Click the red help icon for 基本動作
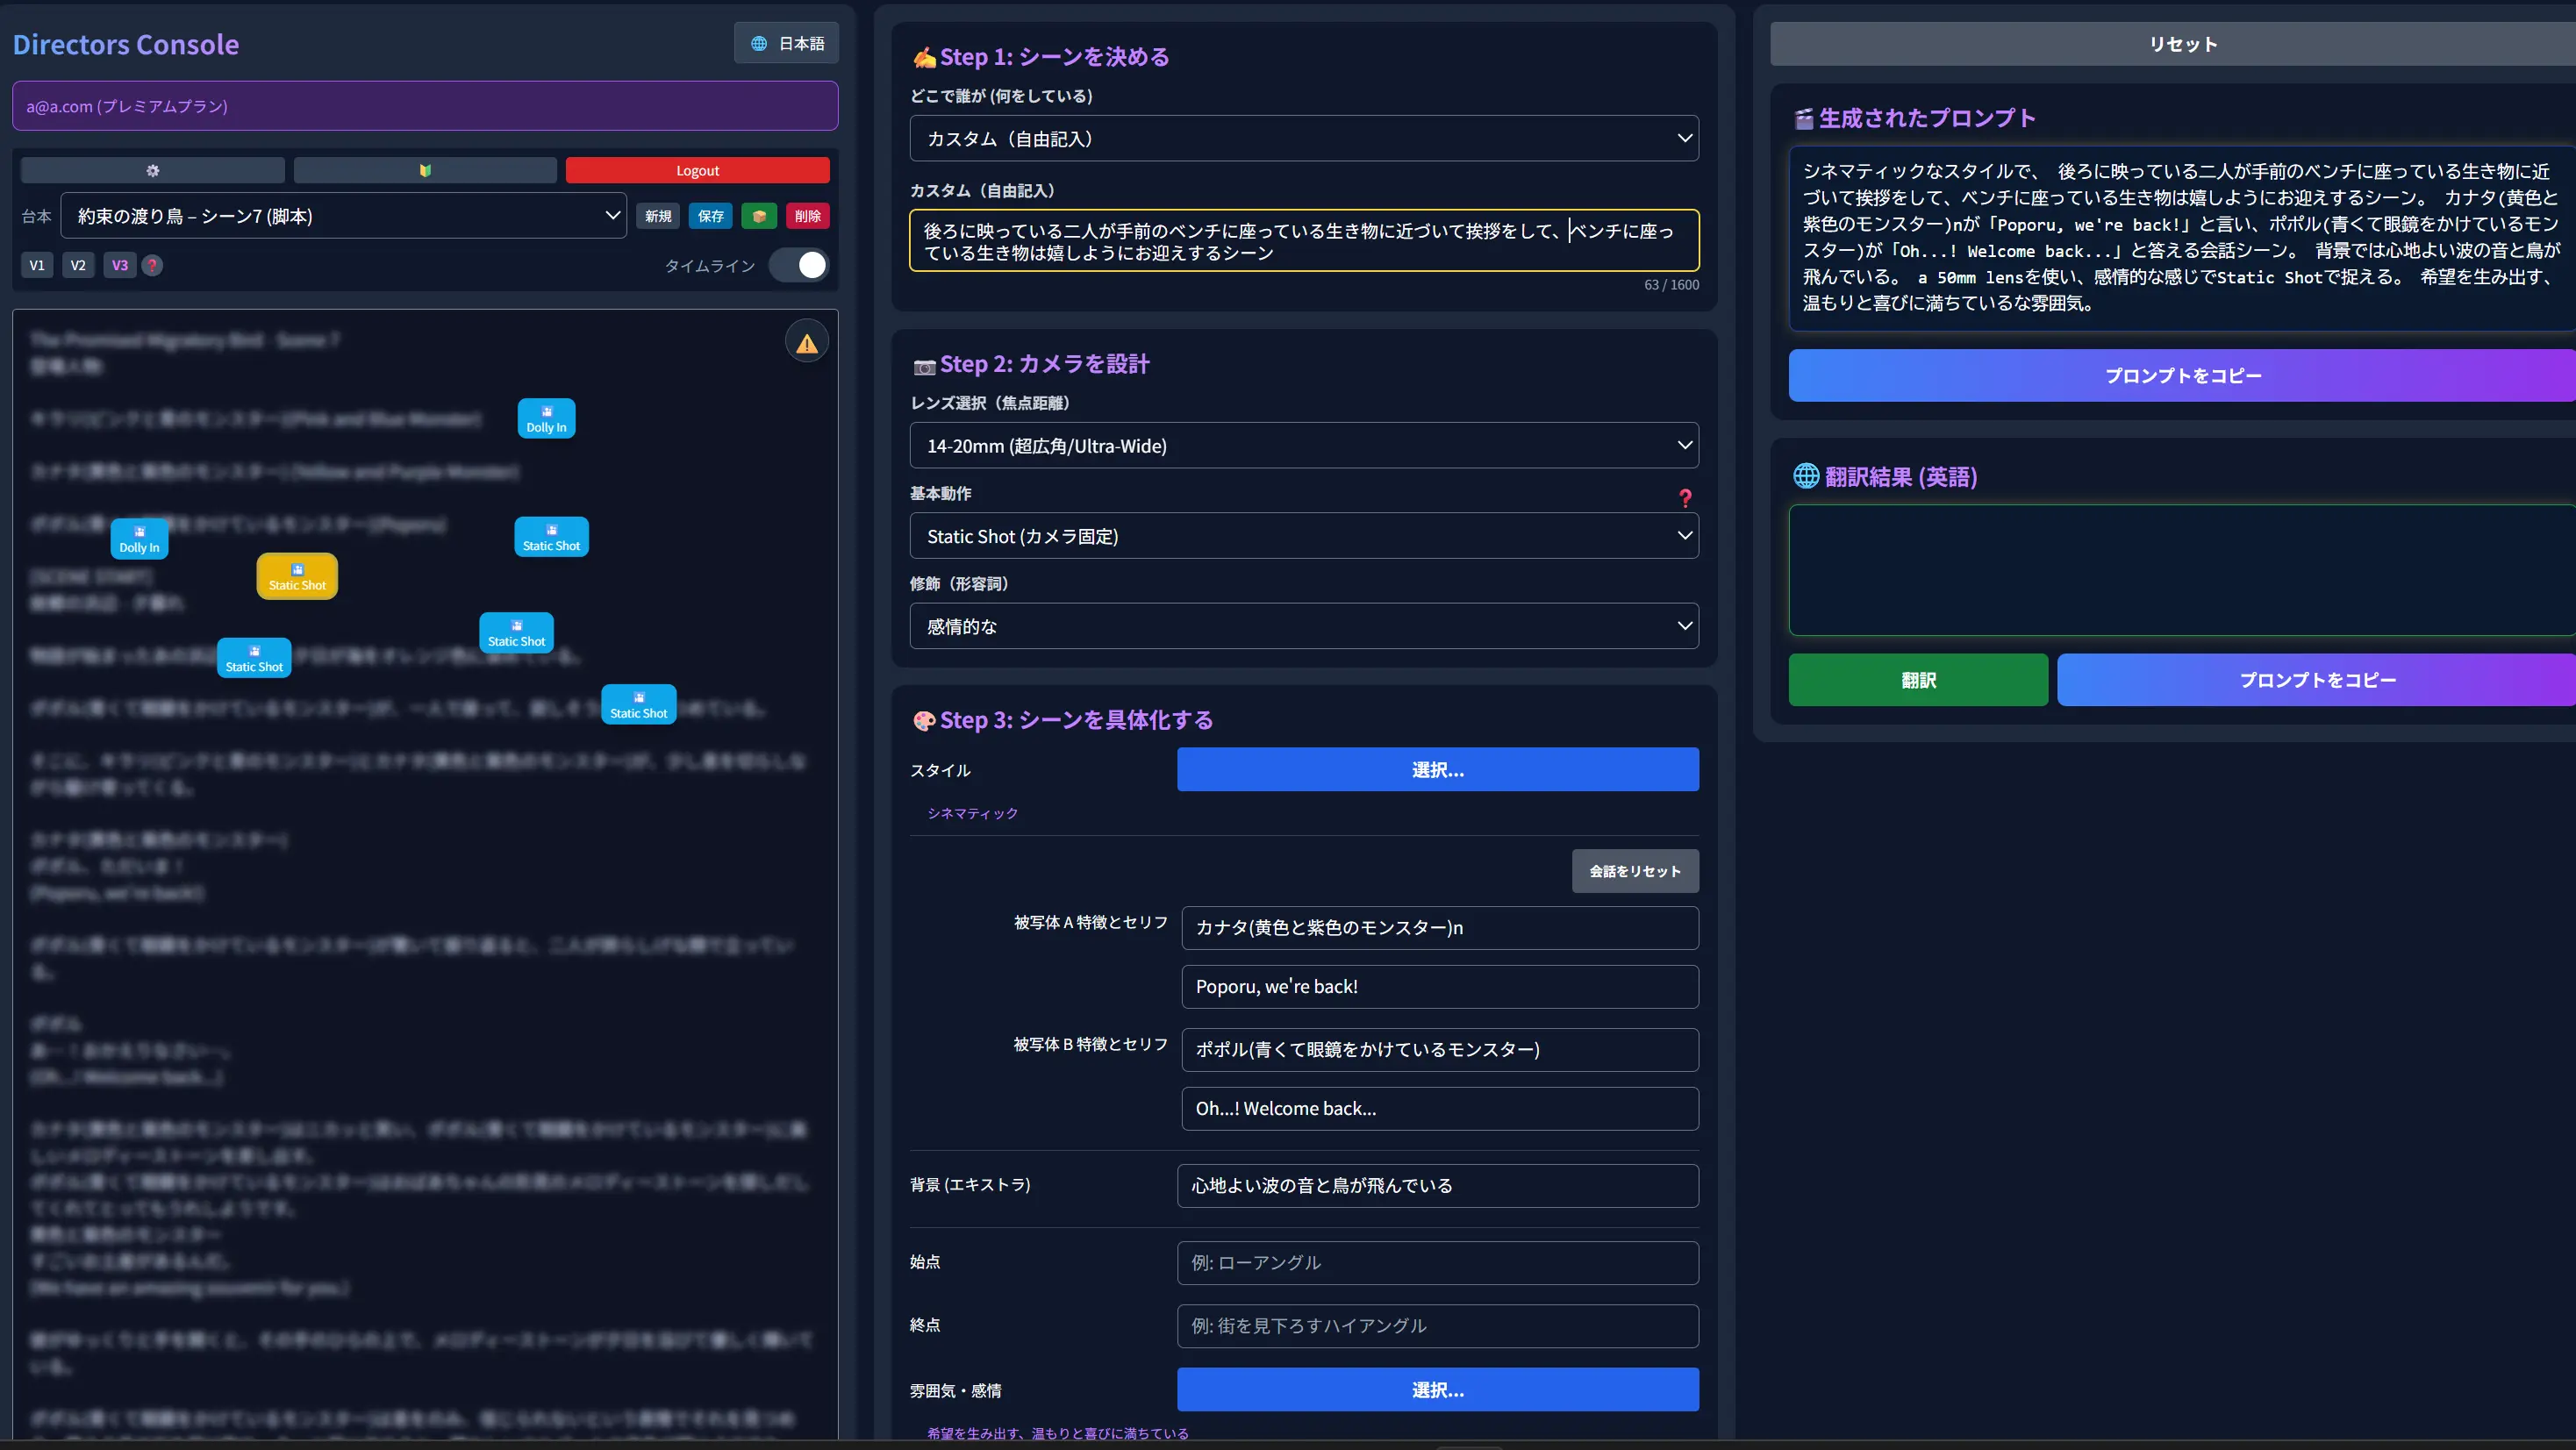This screenshot has height=1450, width=2576. click(x=1685, y=497)
